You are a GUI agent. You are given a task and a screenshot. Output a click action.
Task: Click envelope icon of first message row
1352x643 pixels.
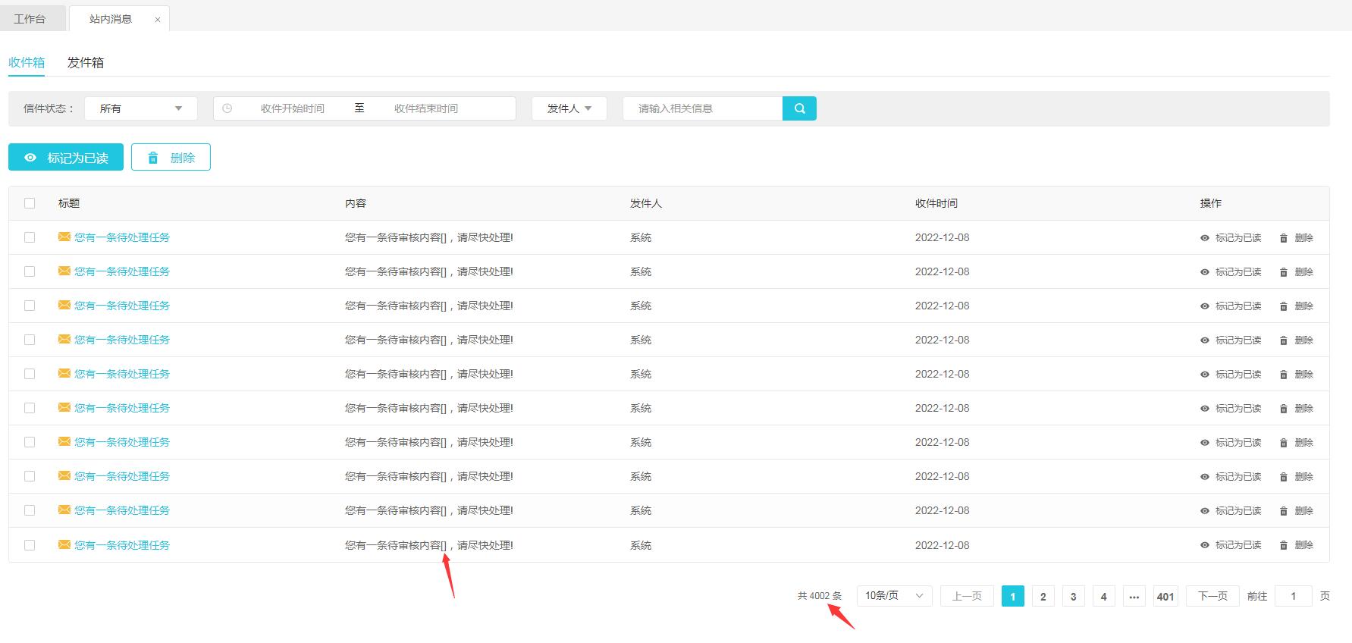point(64,237)
